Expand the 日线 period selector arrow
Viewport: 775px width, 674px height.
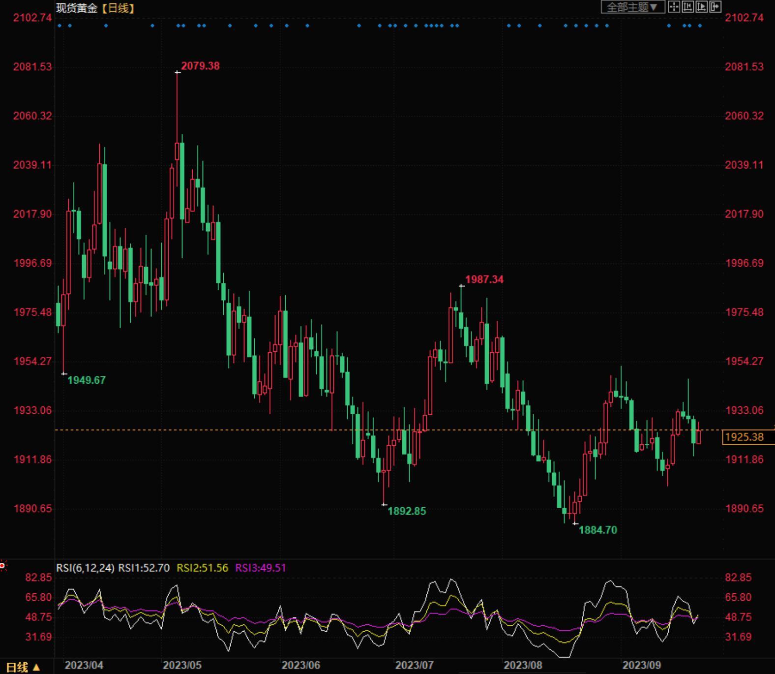[x=36, y=668]
